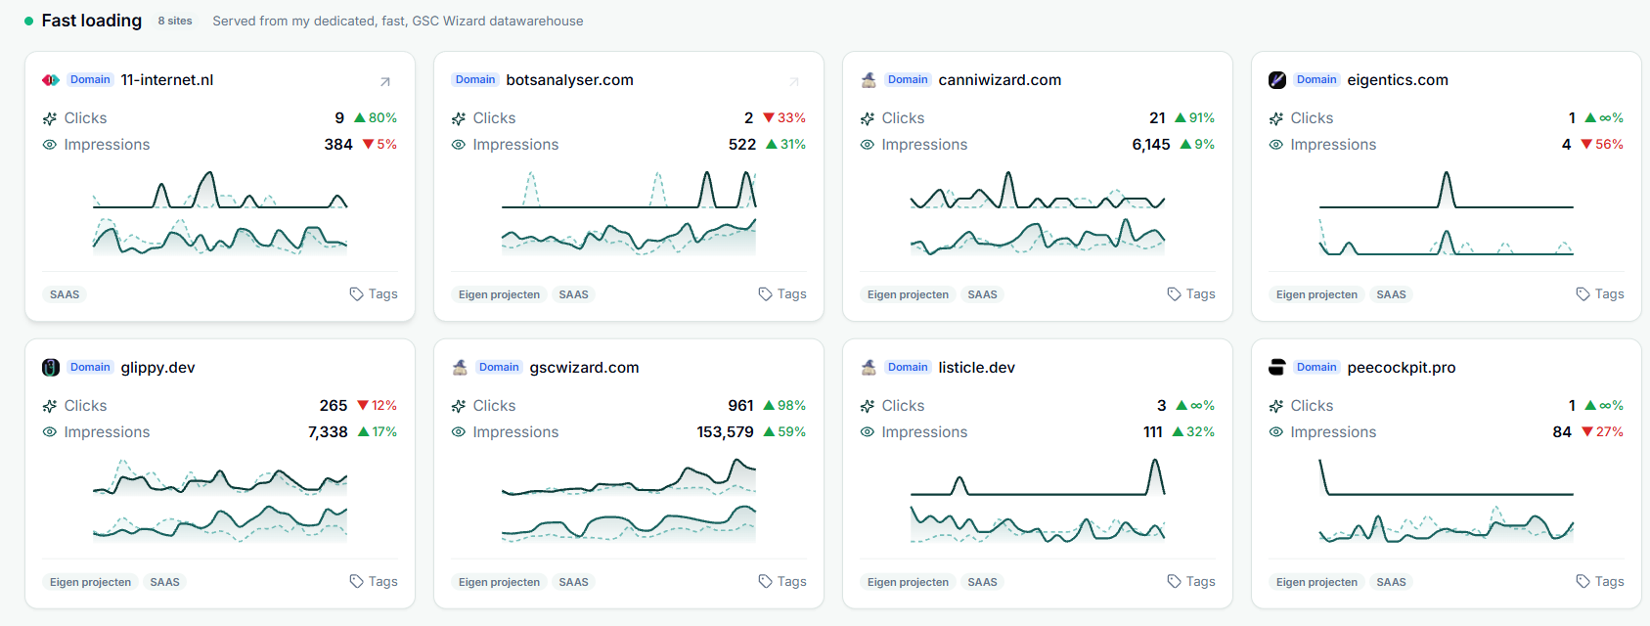Open Tags on the listicle.dev card
Image resolution: width=1650 pixels, height=626 pixels.
(x=1191, y=582)
